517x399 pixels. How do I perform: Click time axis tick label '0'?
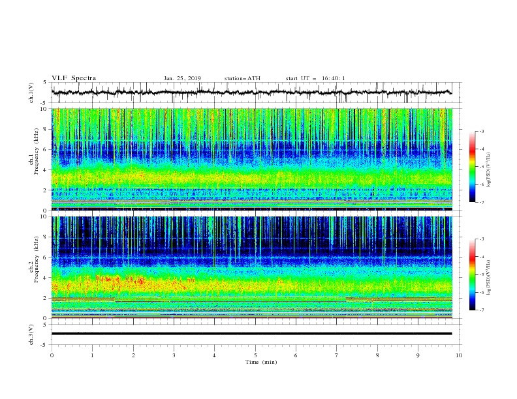pos(52,355)
